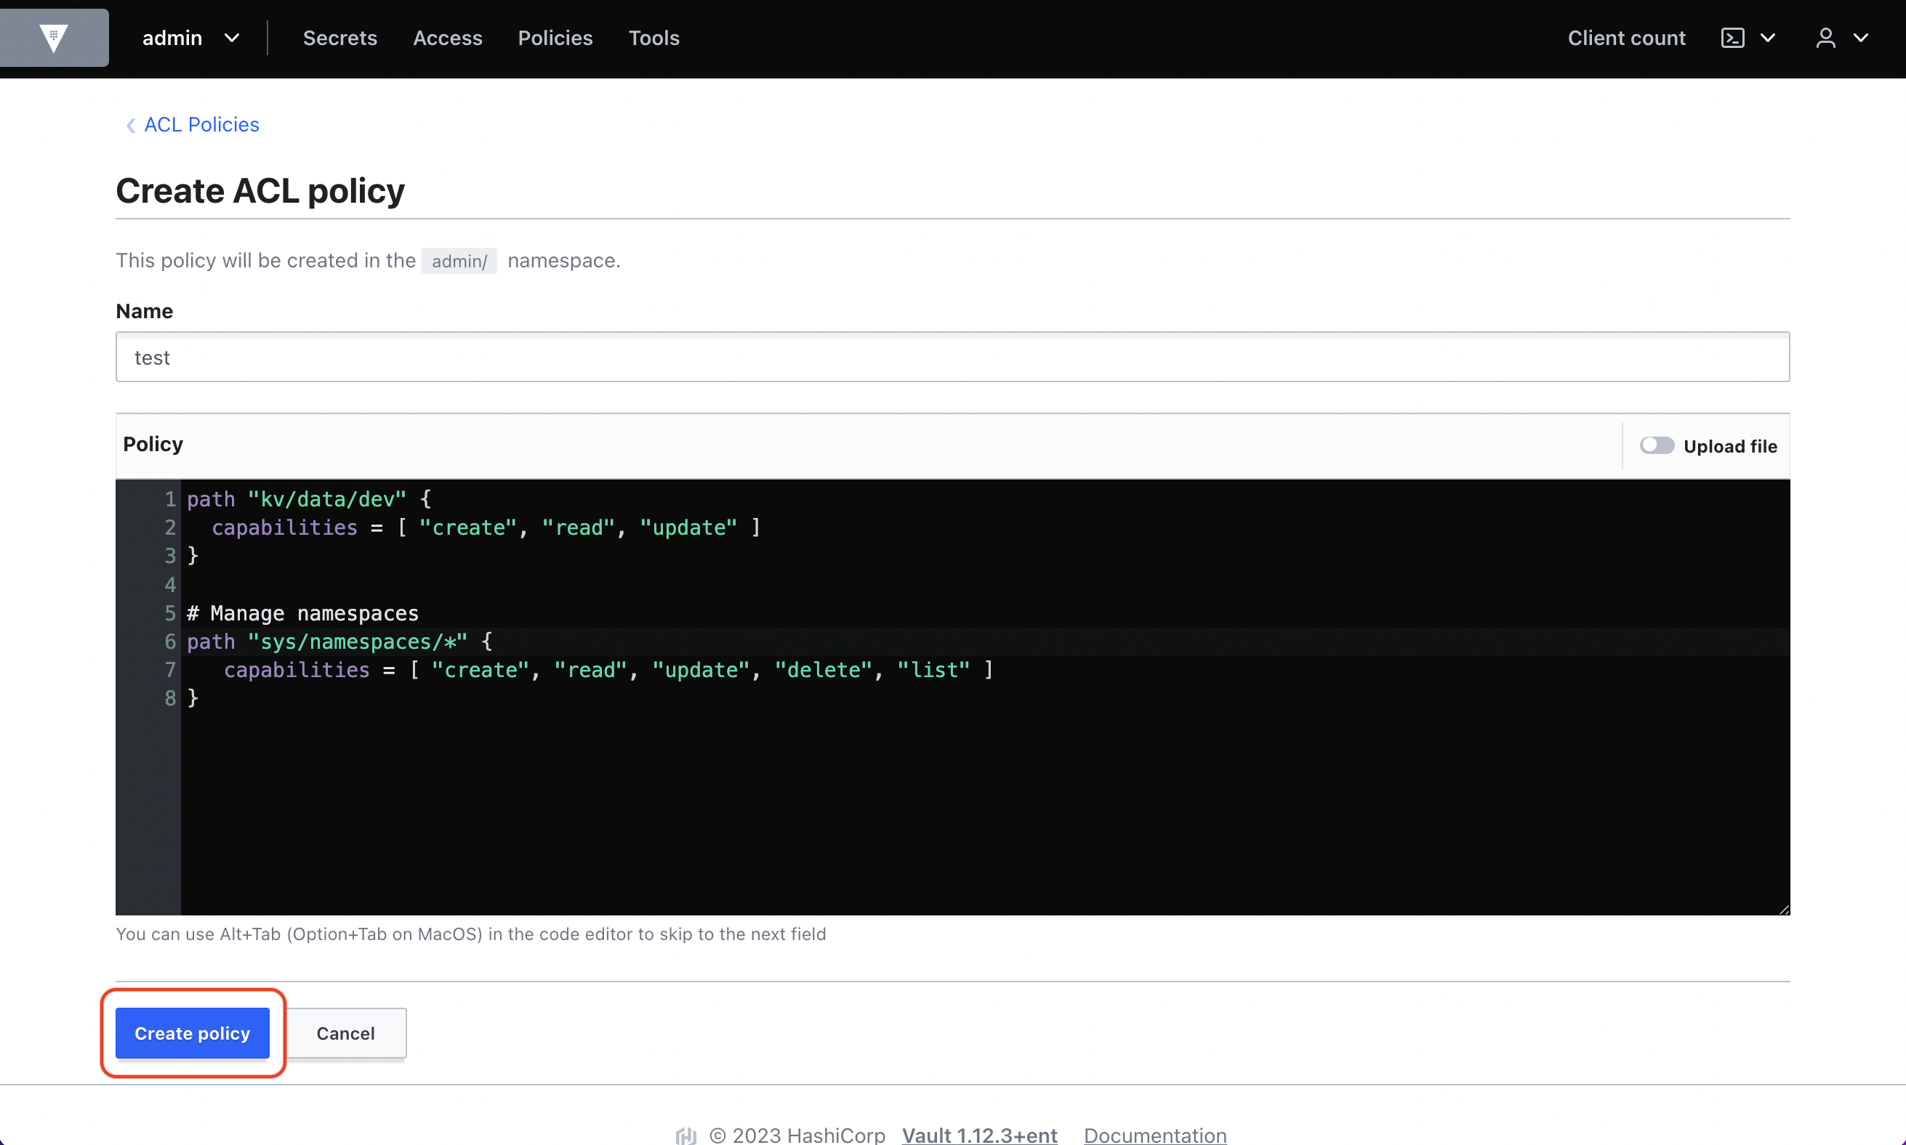The image size is (1906, 1145).
Task: Grab the editor resize handle corner
Action: point(1783,910)
